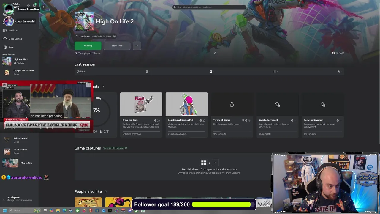Viewport: 380px width, 214px height.
Task: Close the CNN picture-in-picture video
Action: [x=88, y=85]
